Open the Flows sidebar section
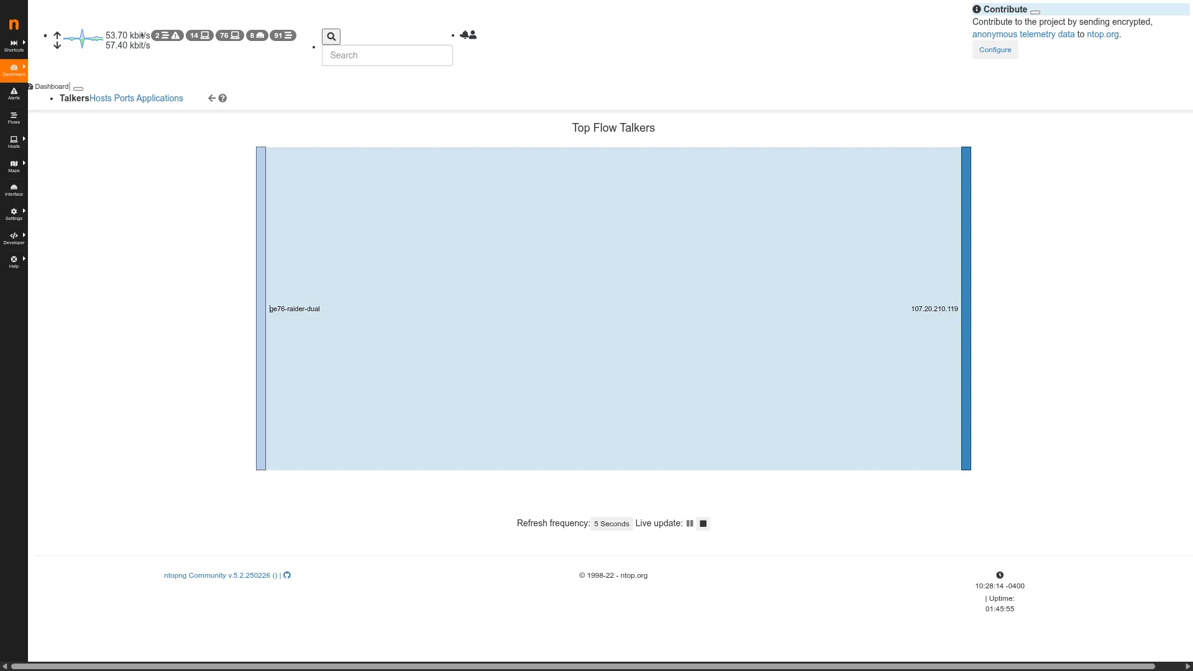 click(14, 118)
